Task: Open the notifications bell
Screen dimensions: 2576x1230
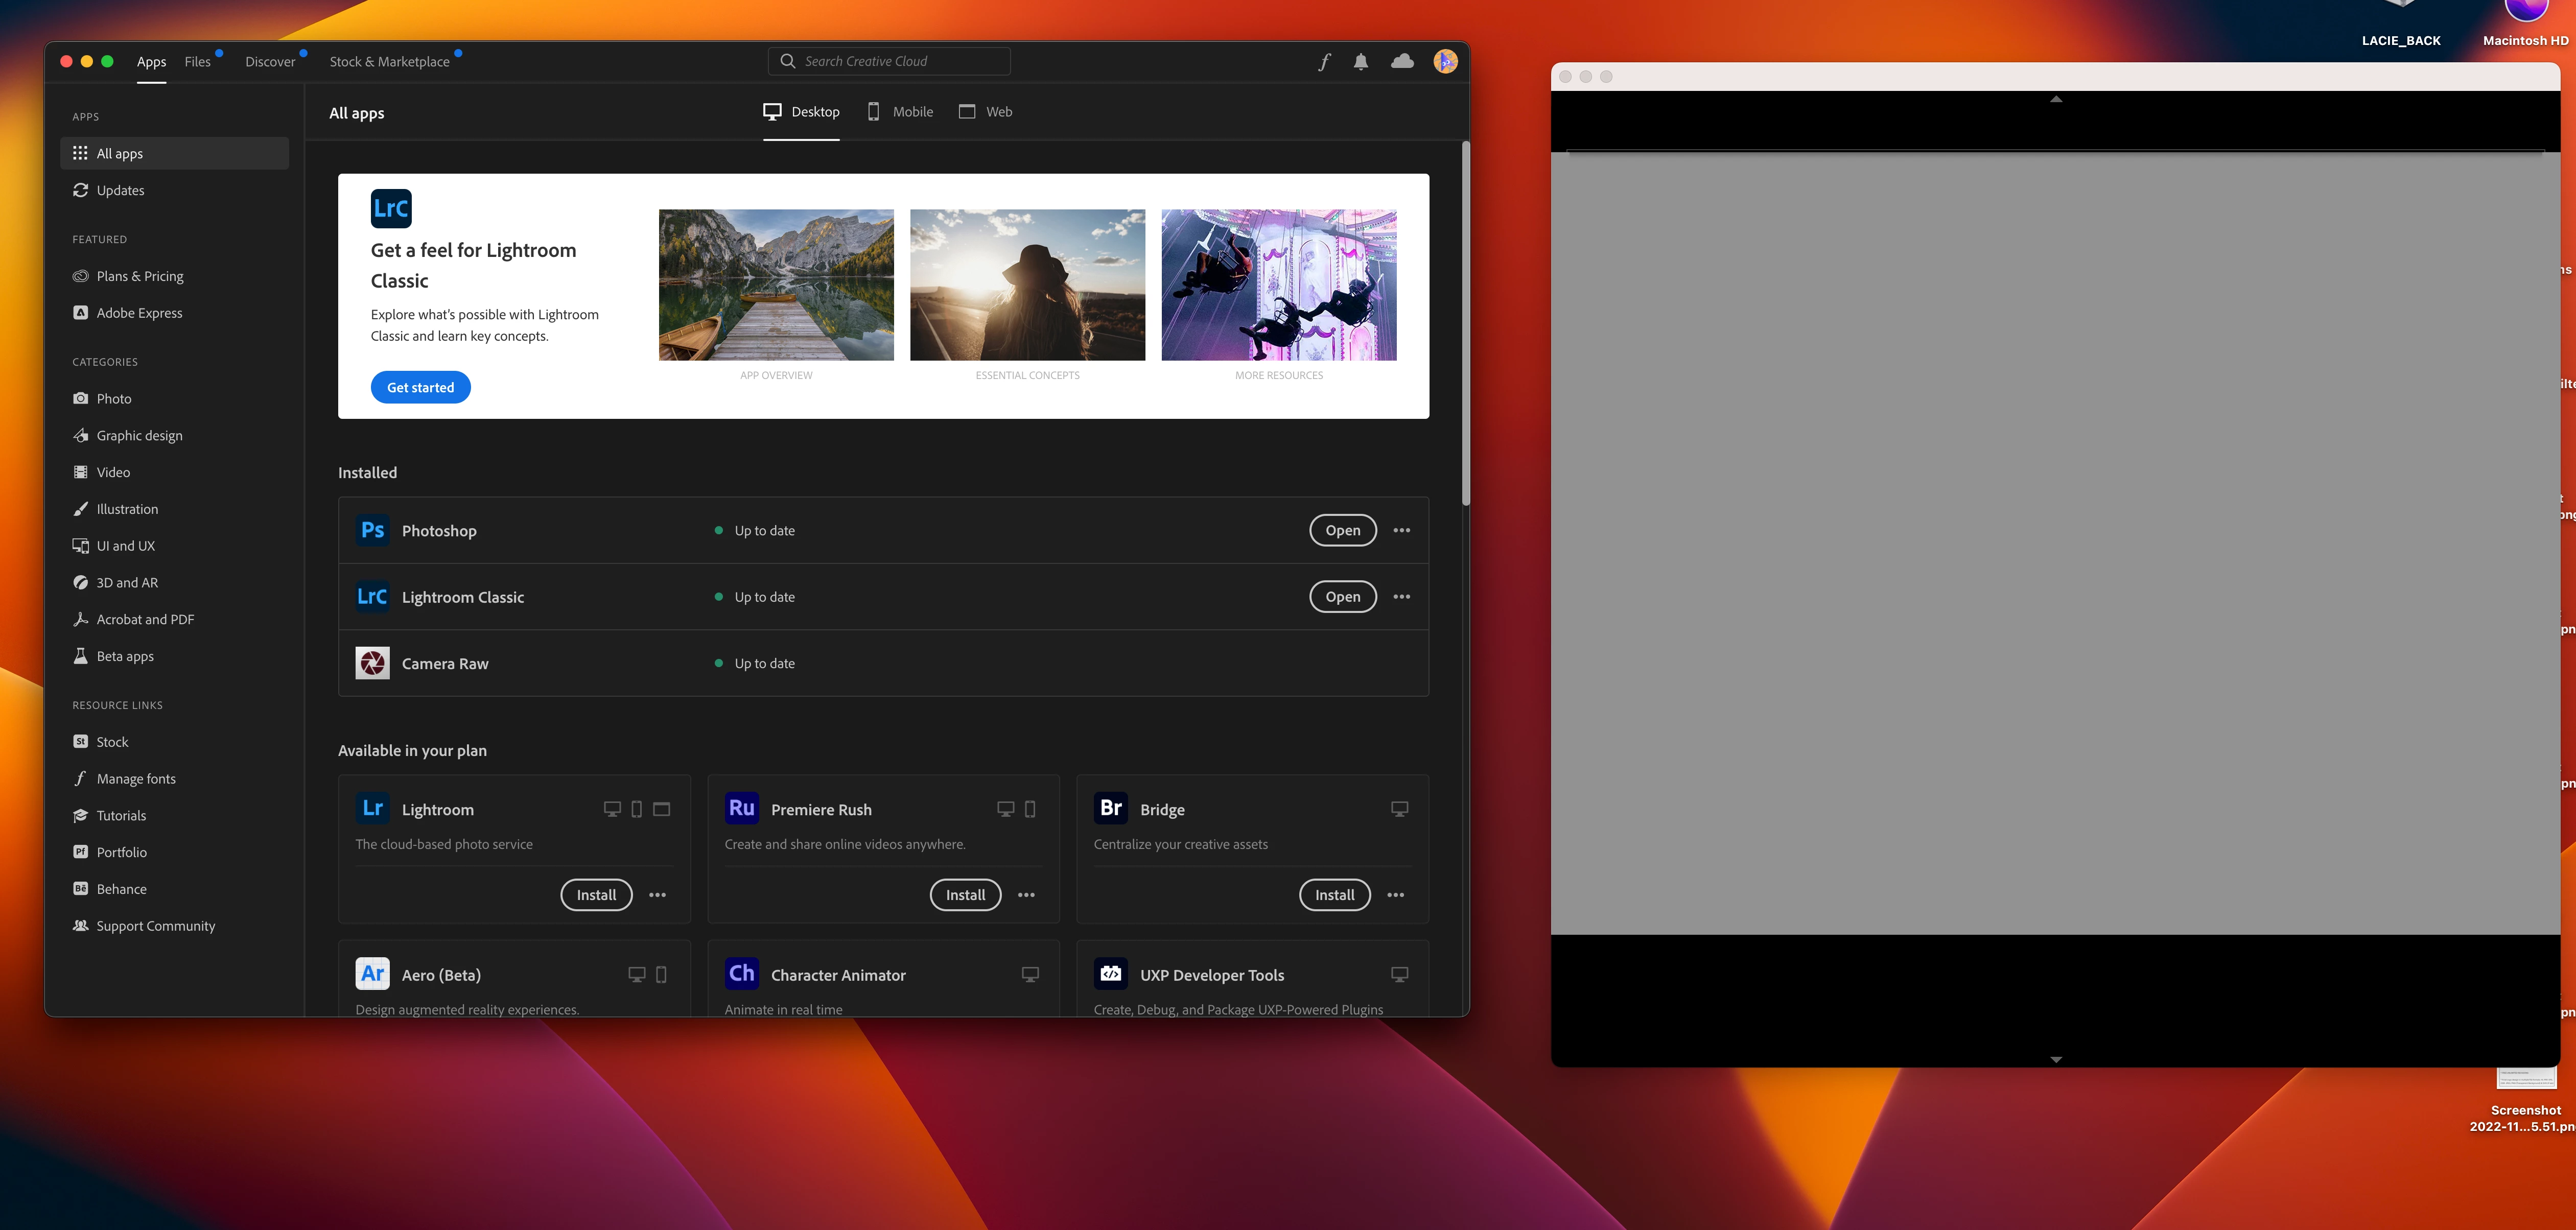Action: coord(1361,62)
